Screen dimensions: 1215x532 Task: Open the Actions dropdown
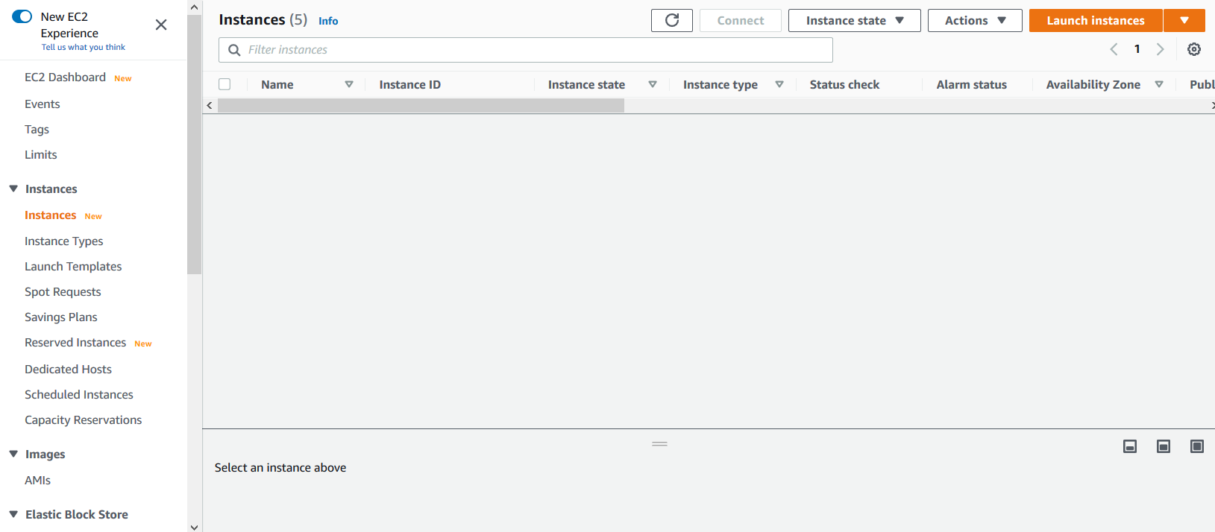(x=975, y=20)
